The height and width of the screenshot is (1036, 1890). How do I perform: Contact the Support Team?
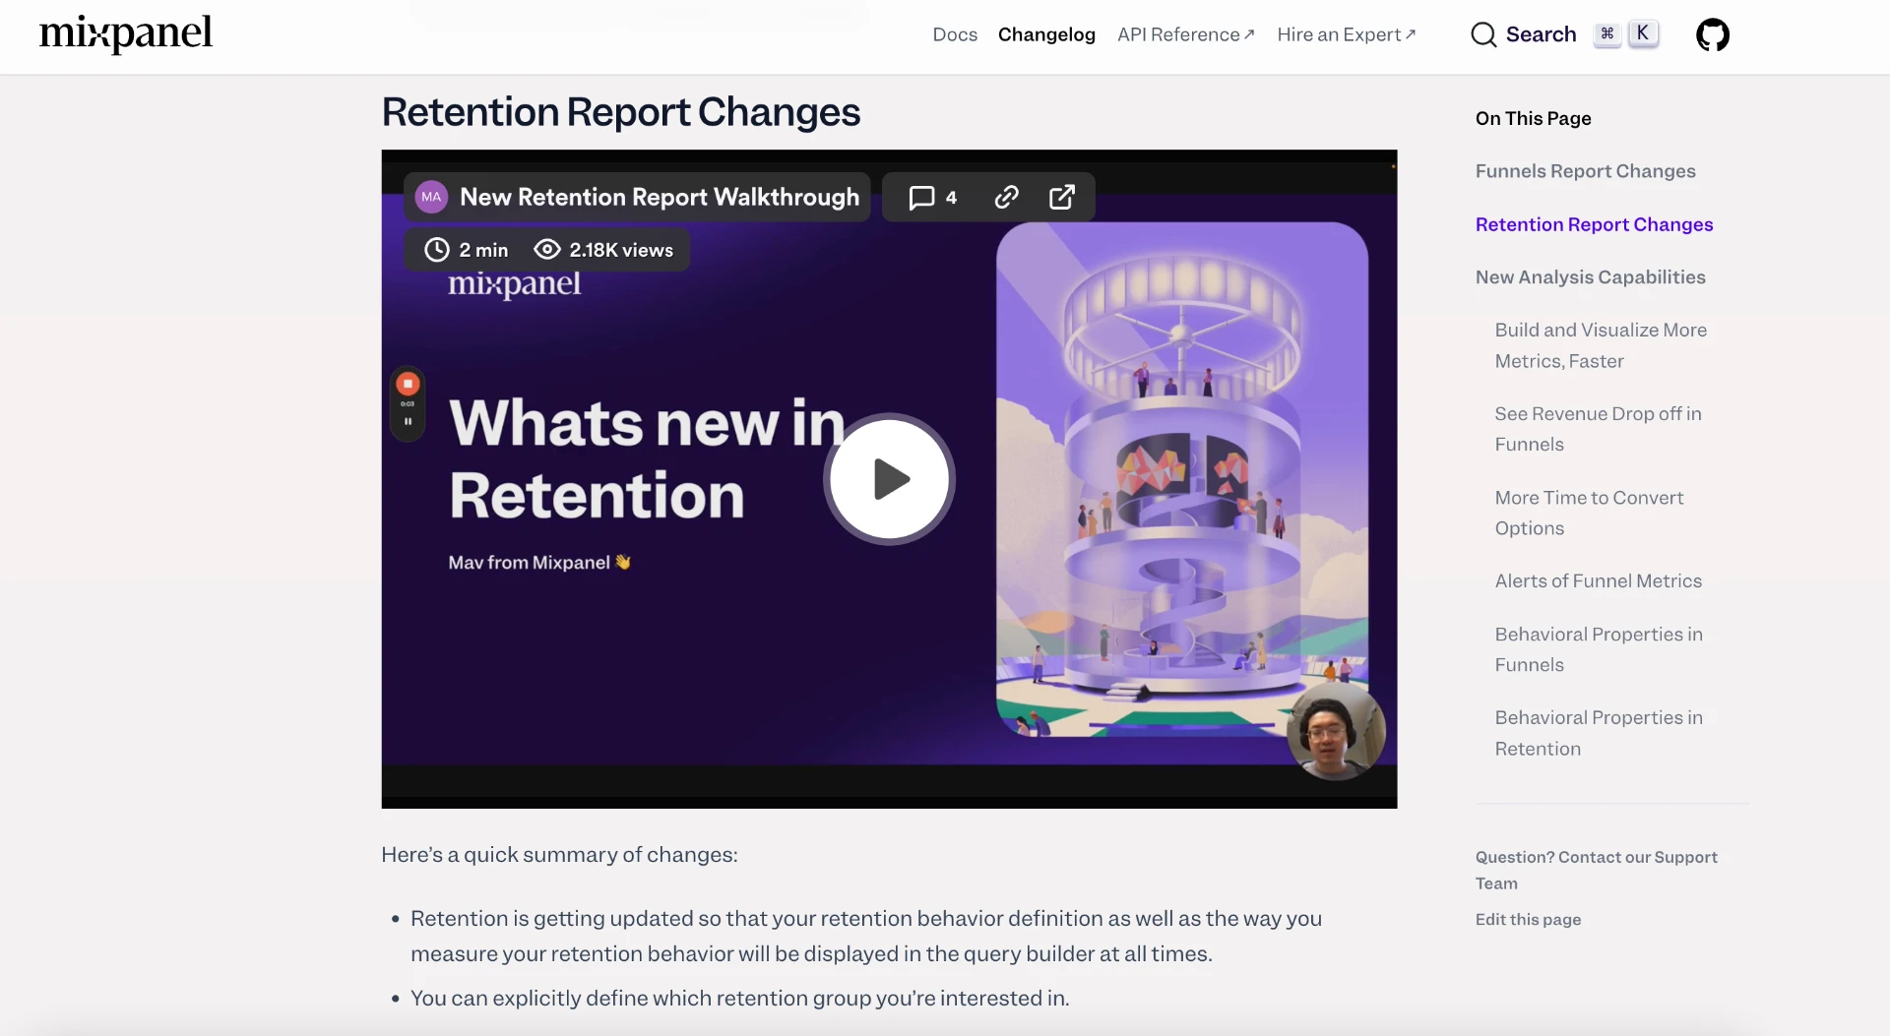tap(1597, 870)
